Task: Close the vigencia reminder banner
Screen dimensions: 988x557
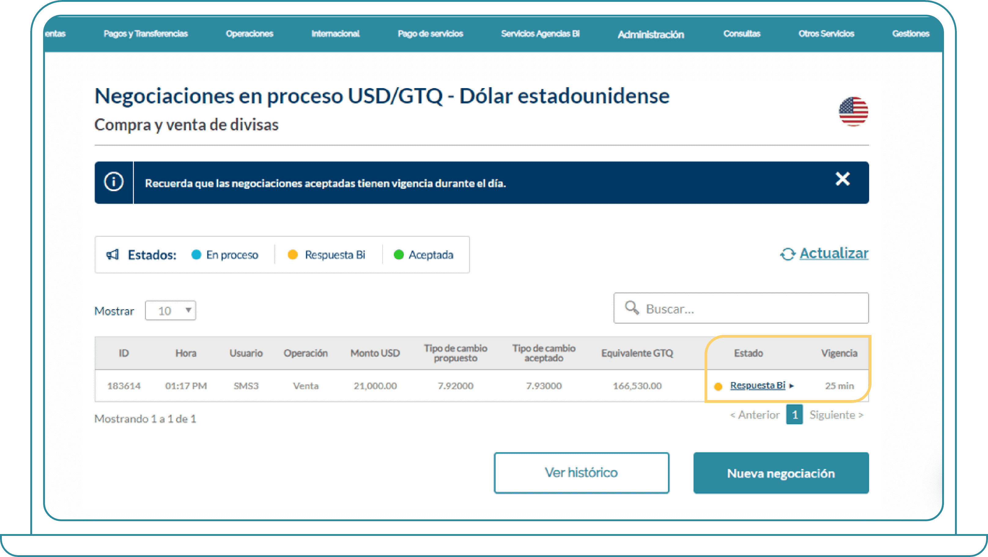Action: [x=843, y=179]
